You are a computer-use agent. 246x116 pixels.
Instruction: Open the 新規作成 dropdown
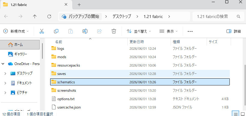pos(16,31)
